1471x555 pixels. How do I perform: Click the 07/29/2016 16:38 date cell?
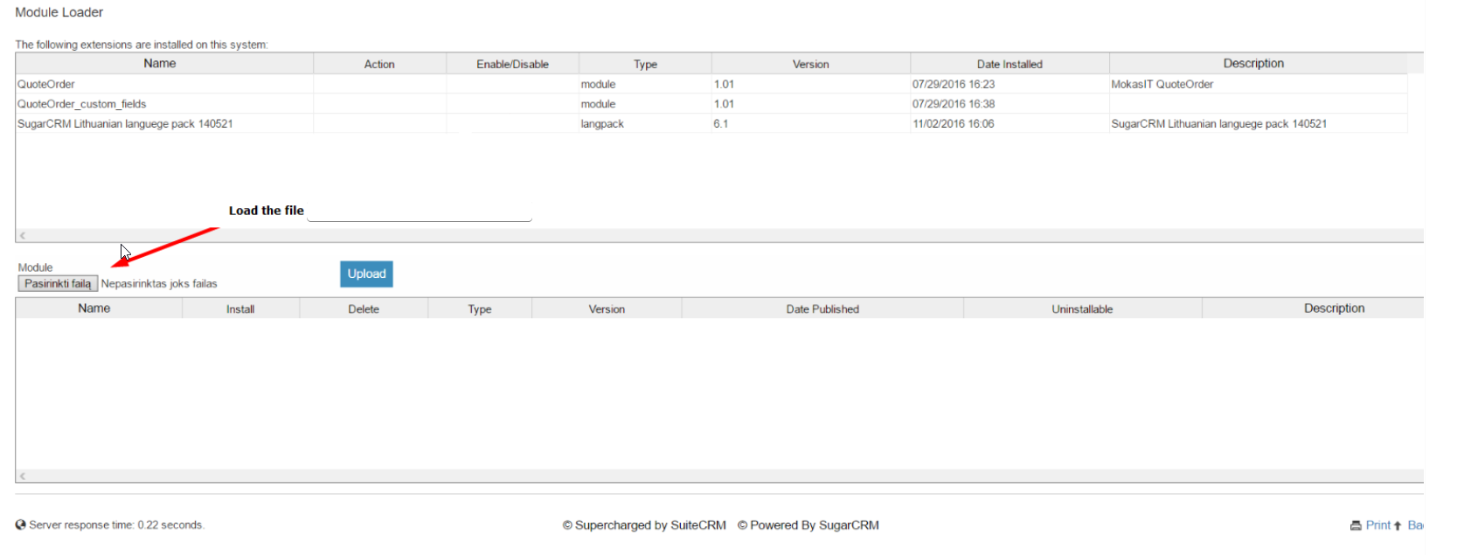point(1010,104)
